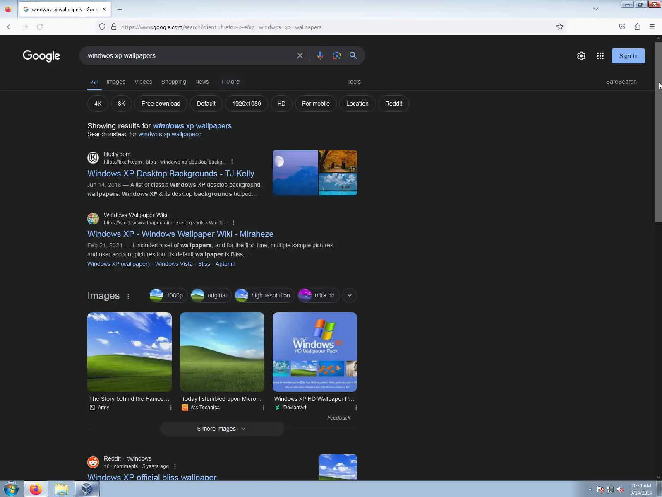Clear the search box with the X icon
The image size is (662, 497).
tap(300, 55)
